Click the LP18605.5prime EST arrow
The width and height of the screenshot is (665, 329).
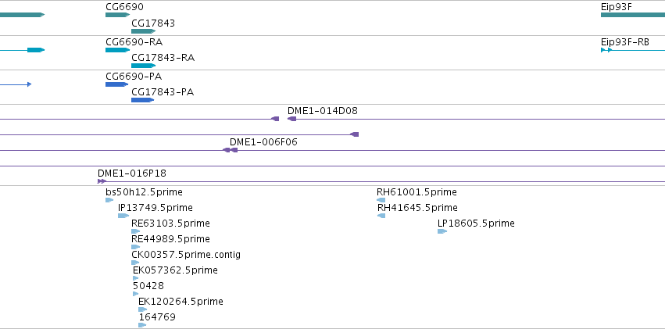tap(442, 231)
